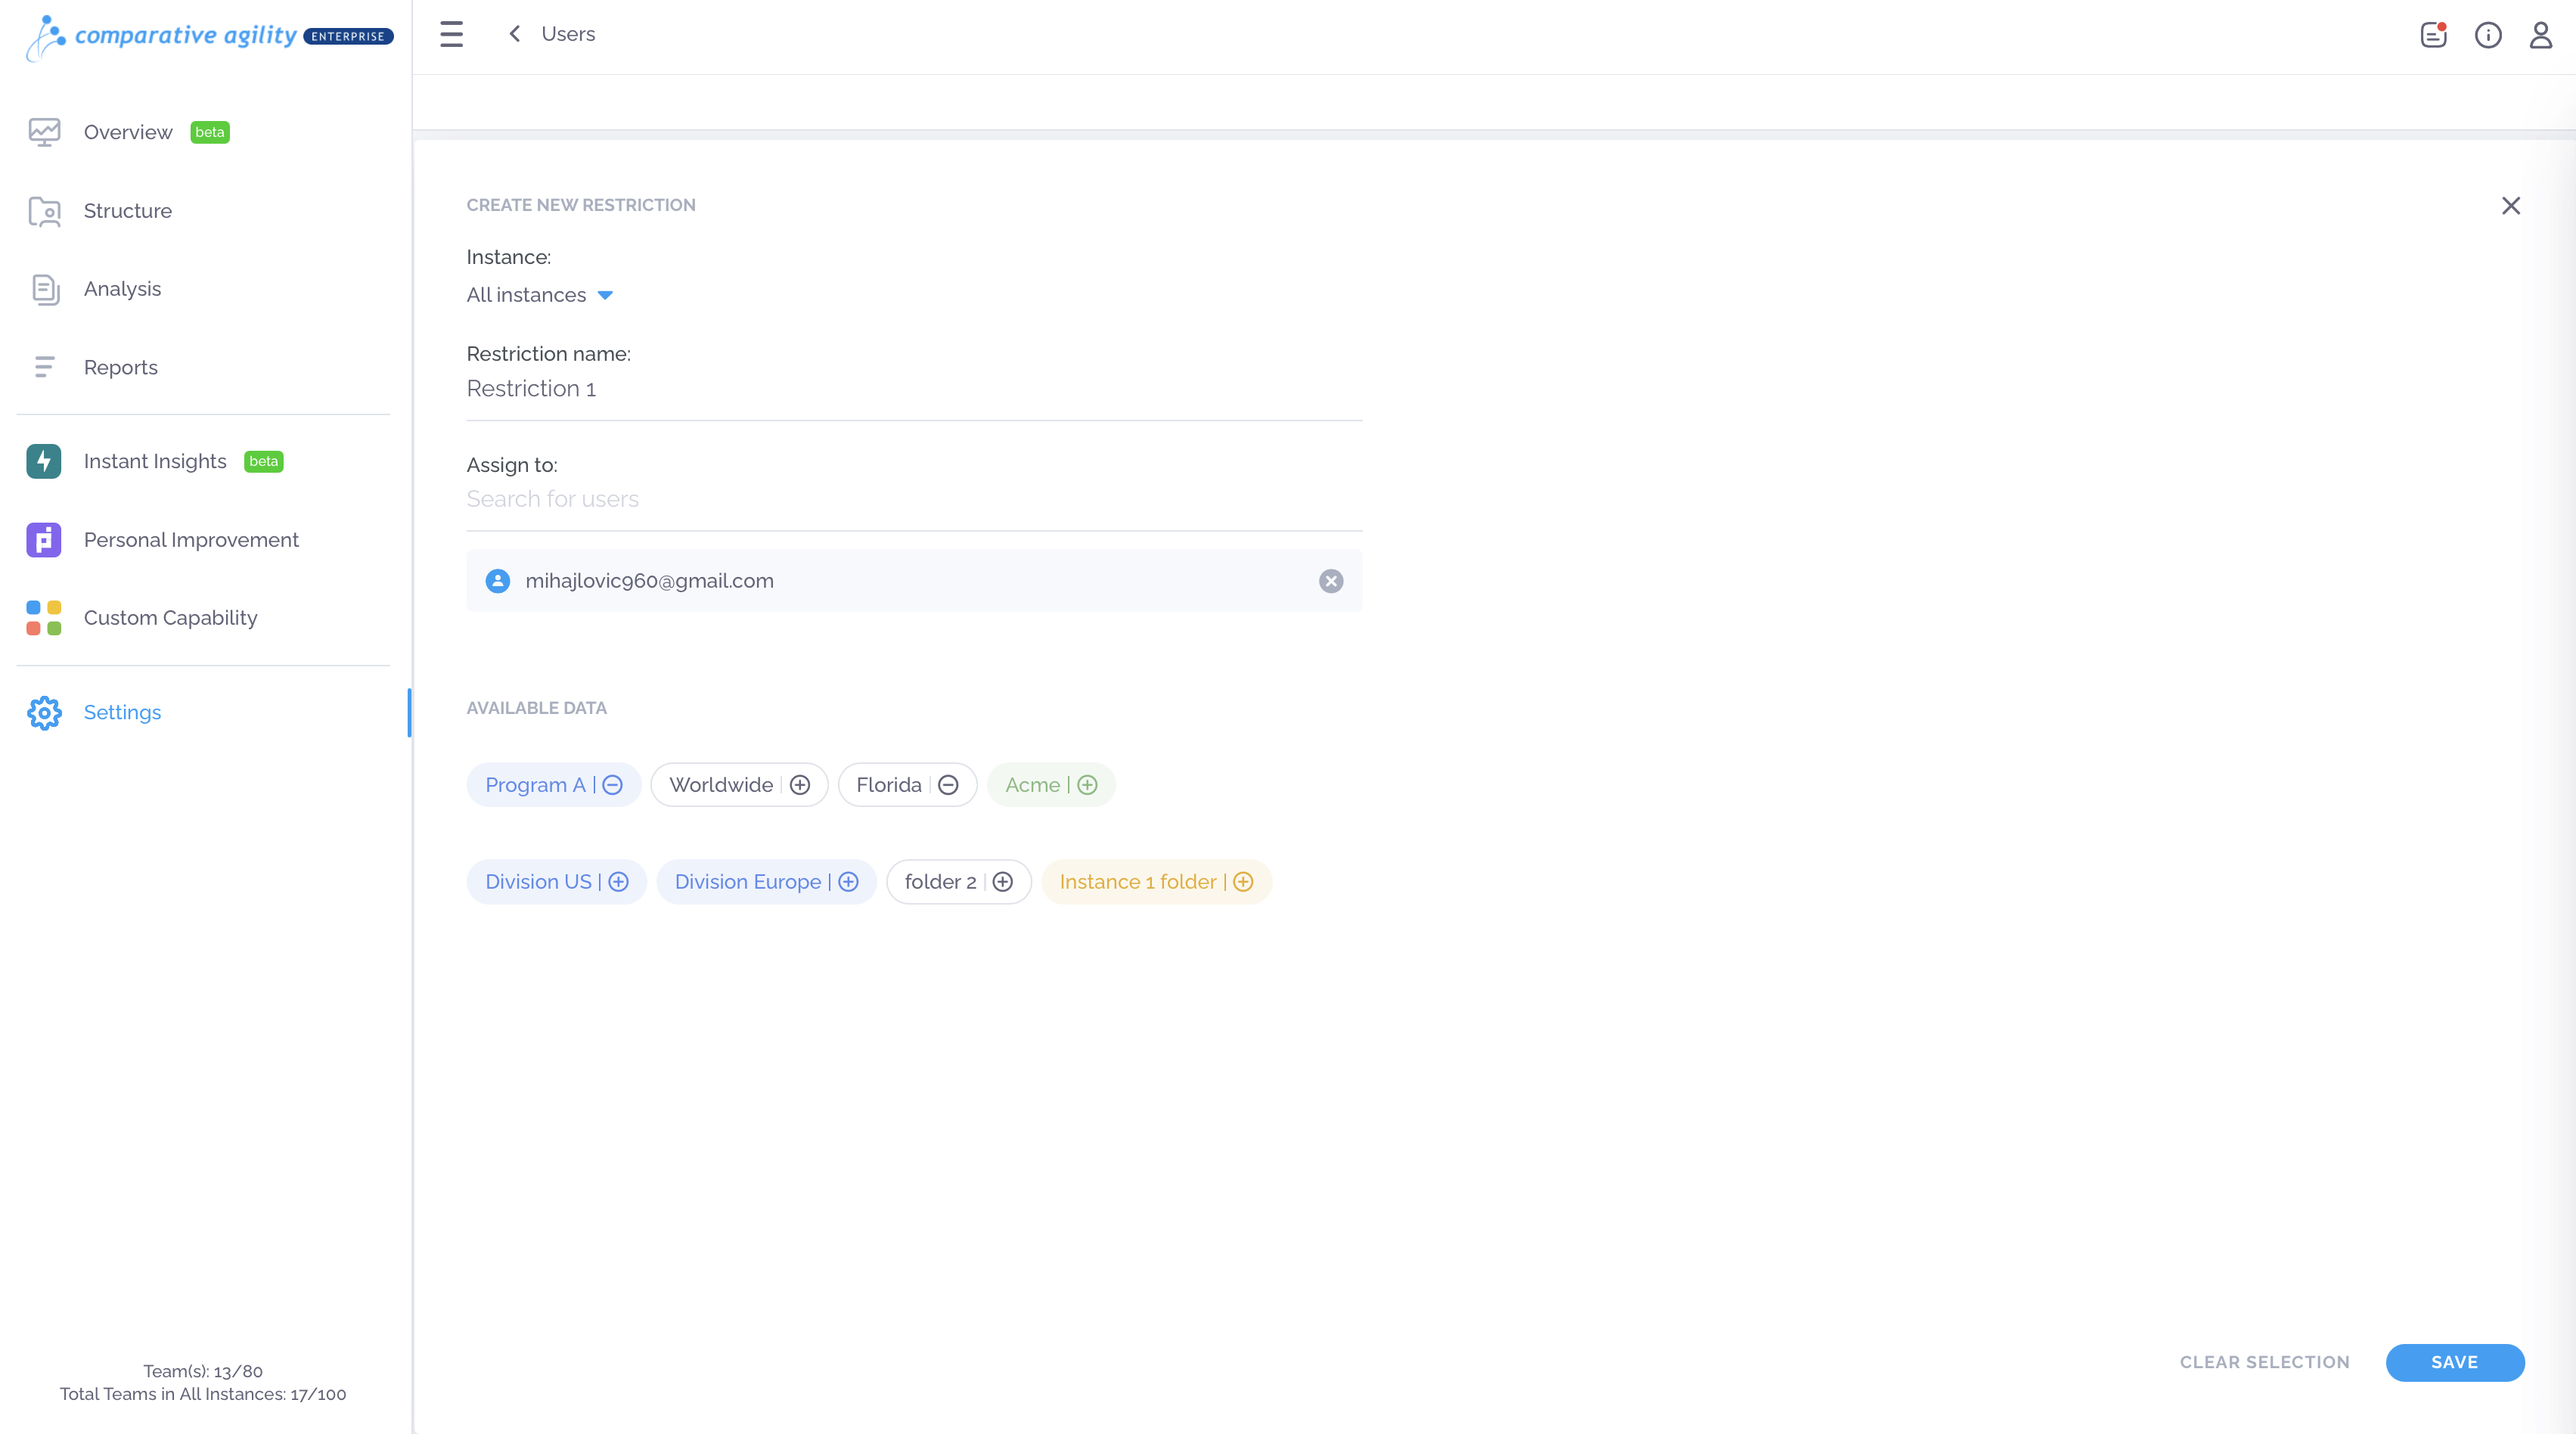Add Instance 1 folder plus icon
This screenshot has height=1434, width=2576.
pos(1243,882)
